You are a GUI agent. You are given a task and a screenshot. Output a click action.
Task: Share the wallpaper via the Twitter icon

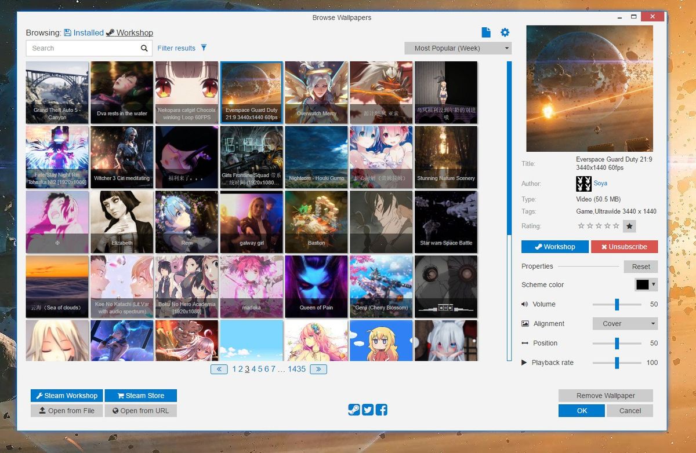368,410
